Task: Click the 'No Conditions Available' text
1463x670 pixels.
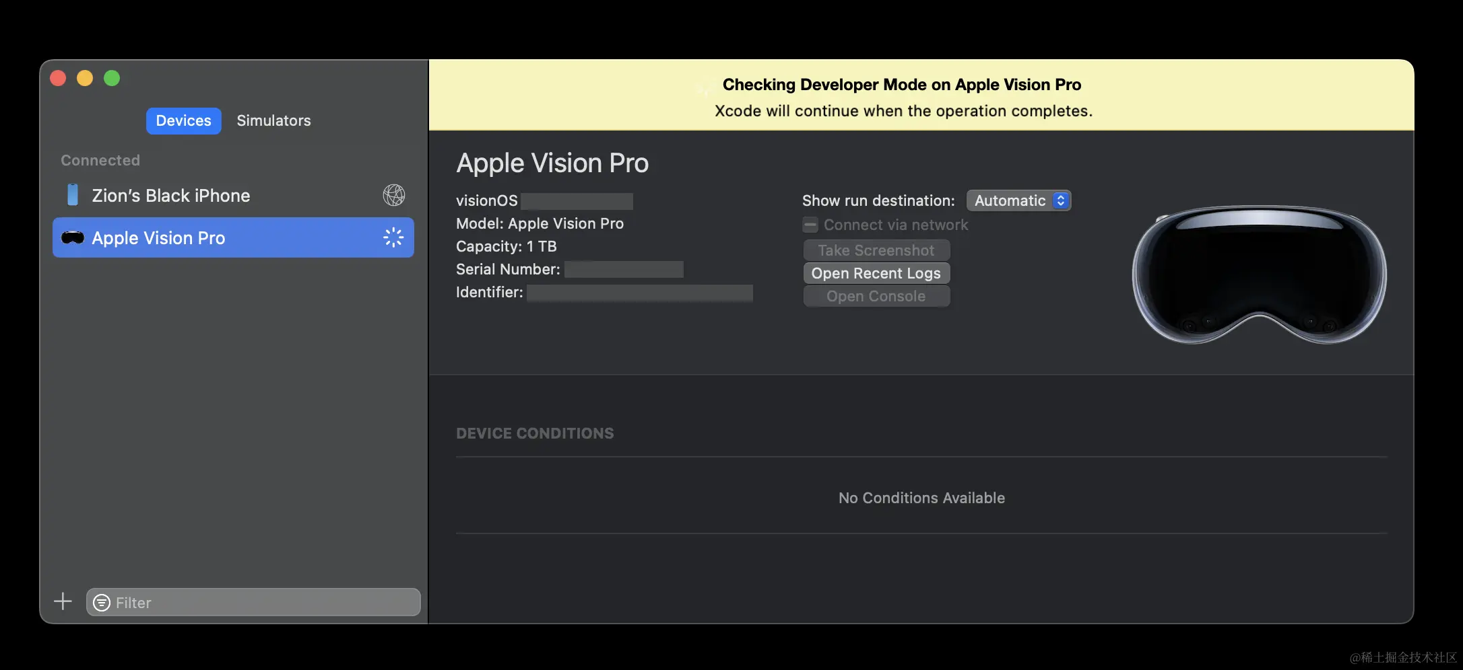Action: point(921,498)
